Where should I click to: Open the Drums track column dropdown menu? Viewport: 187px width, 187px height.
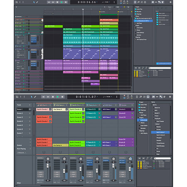132,105
